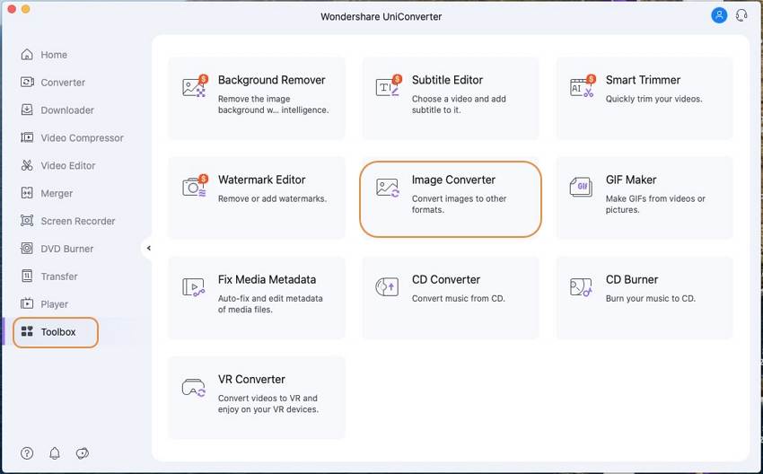Launch Subtitle Editor from its title
The width and height of the screenshot is (763, 474).
[x=447, y=80]
